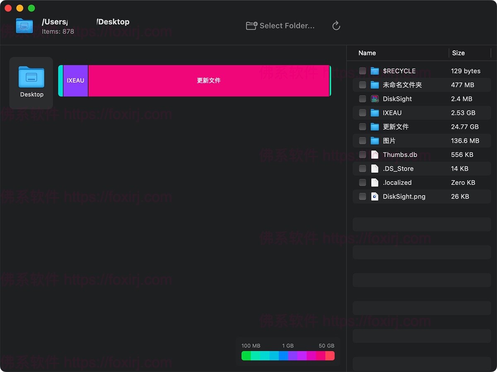Tick the checkbox next to 未命名文件夹
The height and width of the screenshot is (372, 497).
point(362,85)
